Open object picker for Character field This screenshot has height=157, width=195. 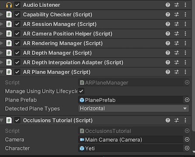pos(187,148)
